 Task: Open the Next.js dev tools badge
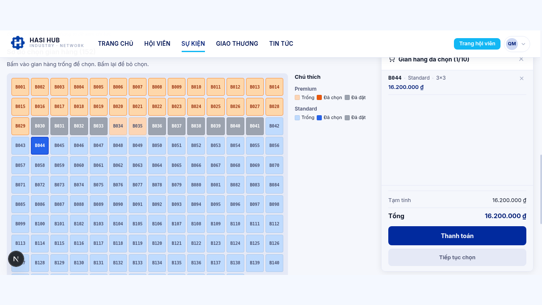click(16, 259)
